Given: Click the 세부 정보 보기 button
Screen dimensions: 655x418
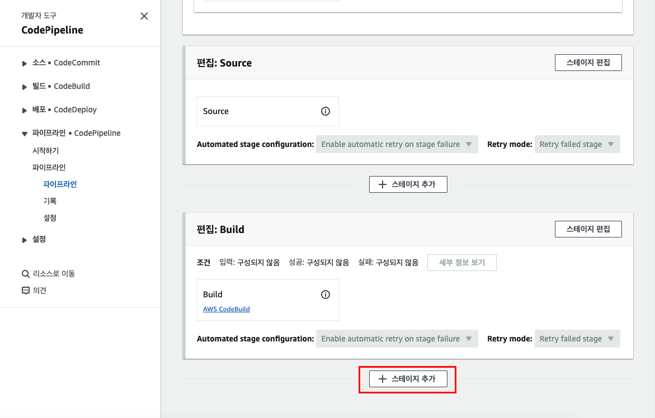Looking at the screenshot, I should pos(462,263).
